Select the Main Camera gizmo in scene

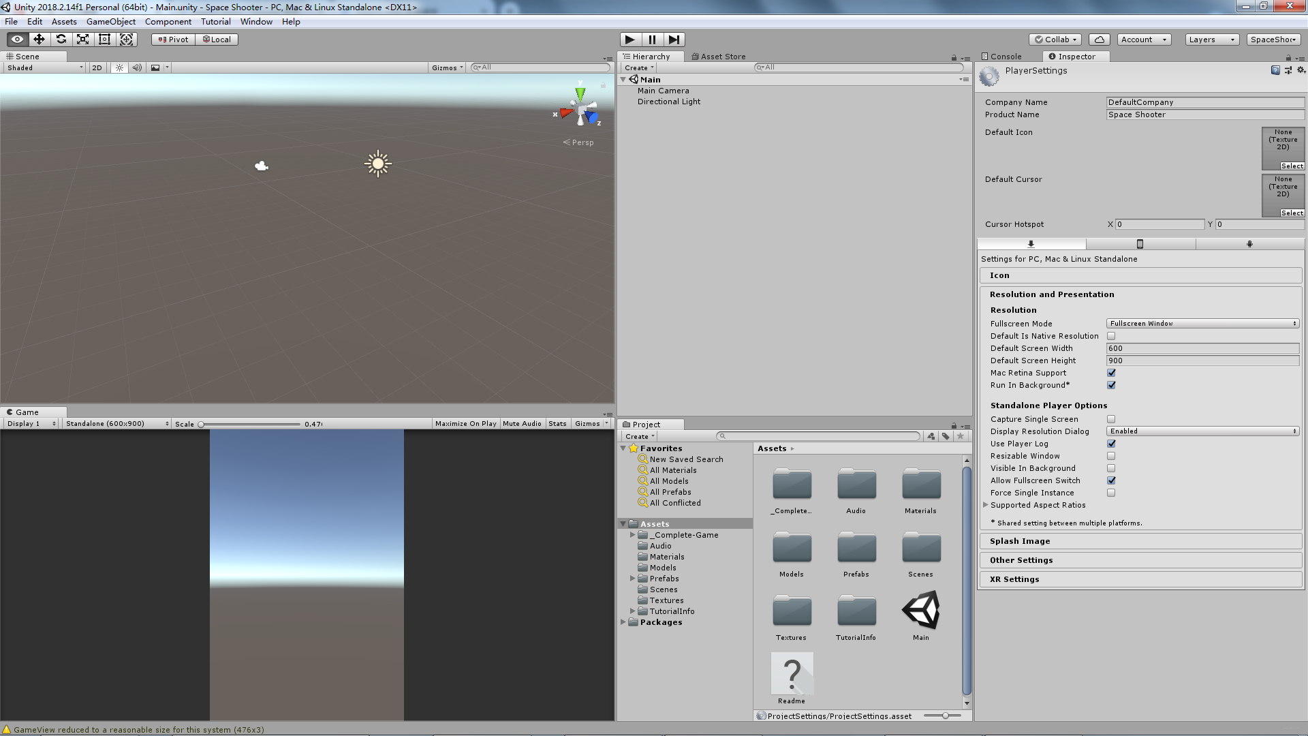tap(262, 166)
